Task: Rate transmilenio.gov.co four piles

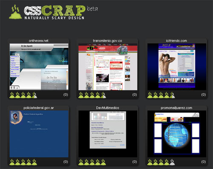Action: pyautogui.click(x=98, y=95)
